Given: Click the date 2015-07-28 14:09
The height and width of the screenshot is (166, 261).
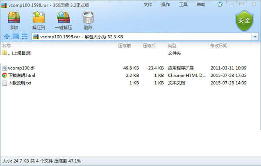Looking at the screenshot, I should 228,83.
